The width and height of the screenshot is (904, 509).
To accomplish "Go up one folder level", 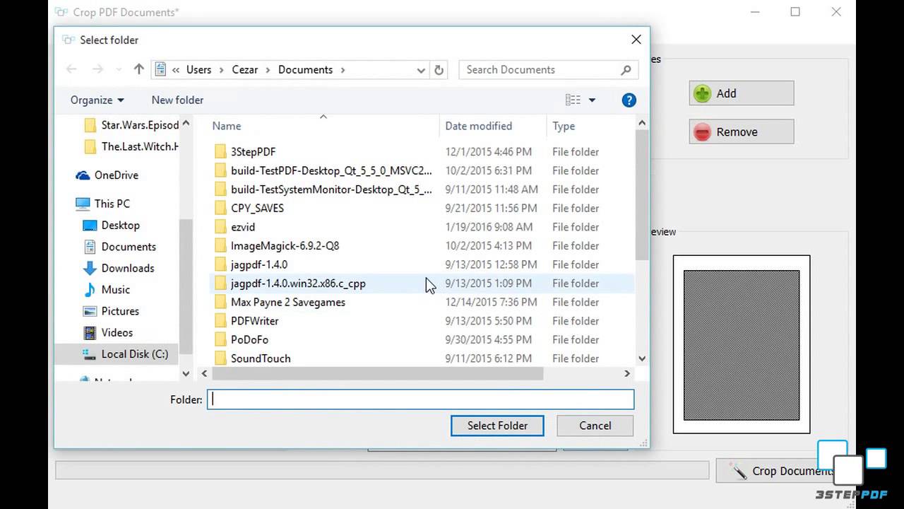I will click(x=138, y=69).
